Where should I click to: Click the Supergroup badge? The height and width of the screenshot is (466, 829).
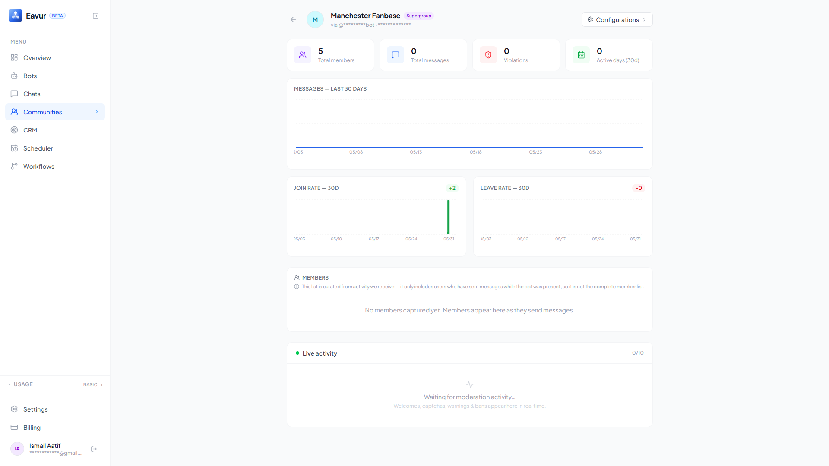point(419,16)
